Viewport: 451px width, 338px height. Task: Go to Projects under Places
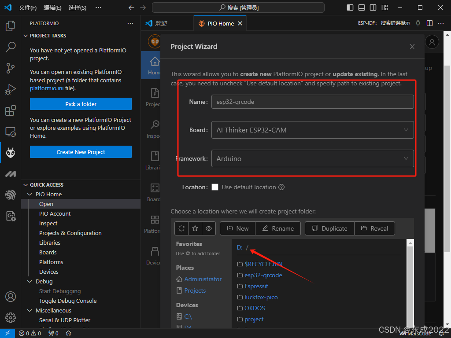click(x=195, y=290)
